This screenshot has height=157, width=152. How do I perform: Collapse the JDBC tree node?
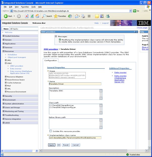coord(6,63)
